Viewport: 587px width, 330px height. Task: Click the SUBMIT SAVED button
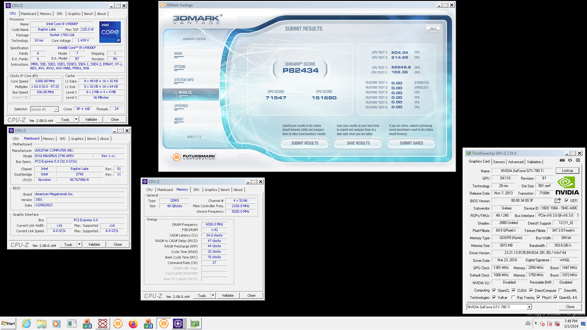(411, 143)
